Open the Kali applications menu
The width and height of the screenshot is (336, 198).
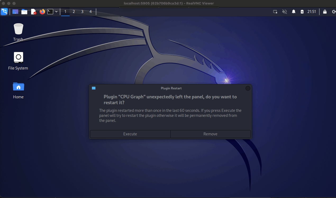(4, 12)
